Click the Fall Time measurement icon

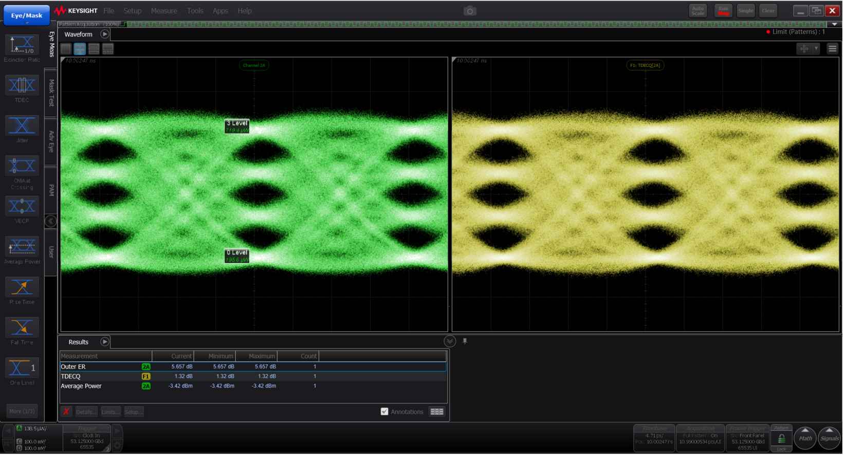[x=22, y=327]
